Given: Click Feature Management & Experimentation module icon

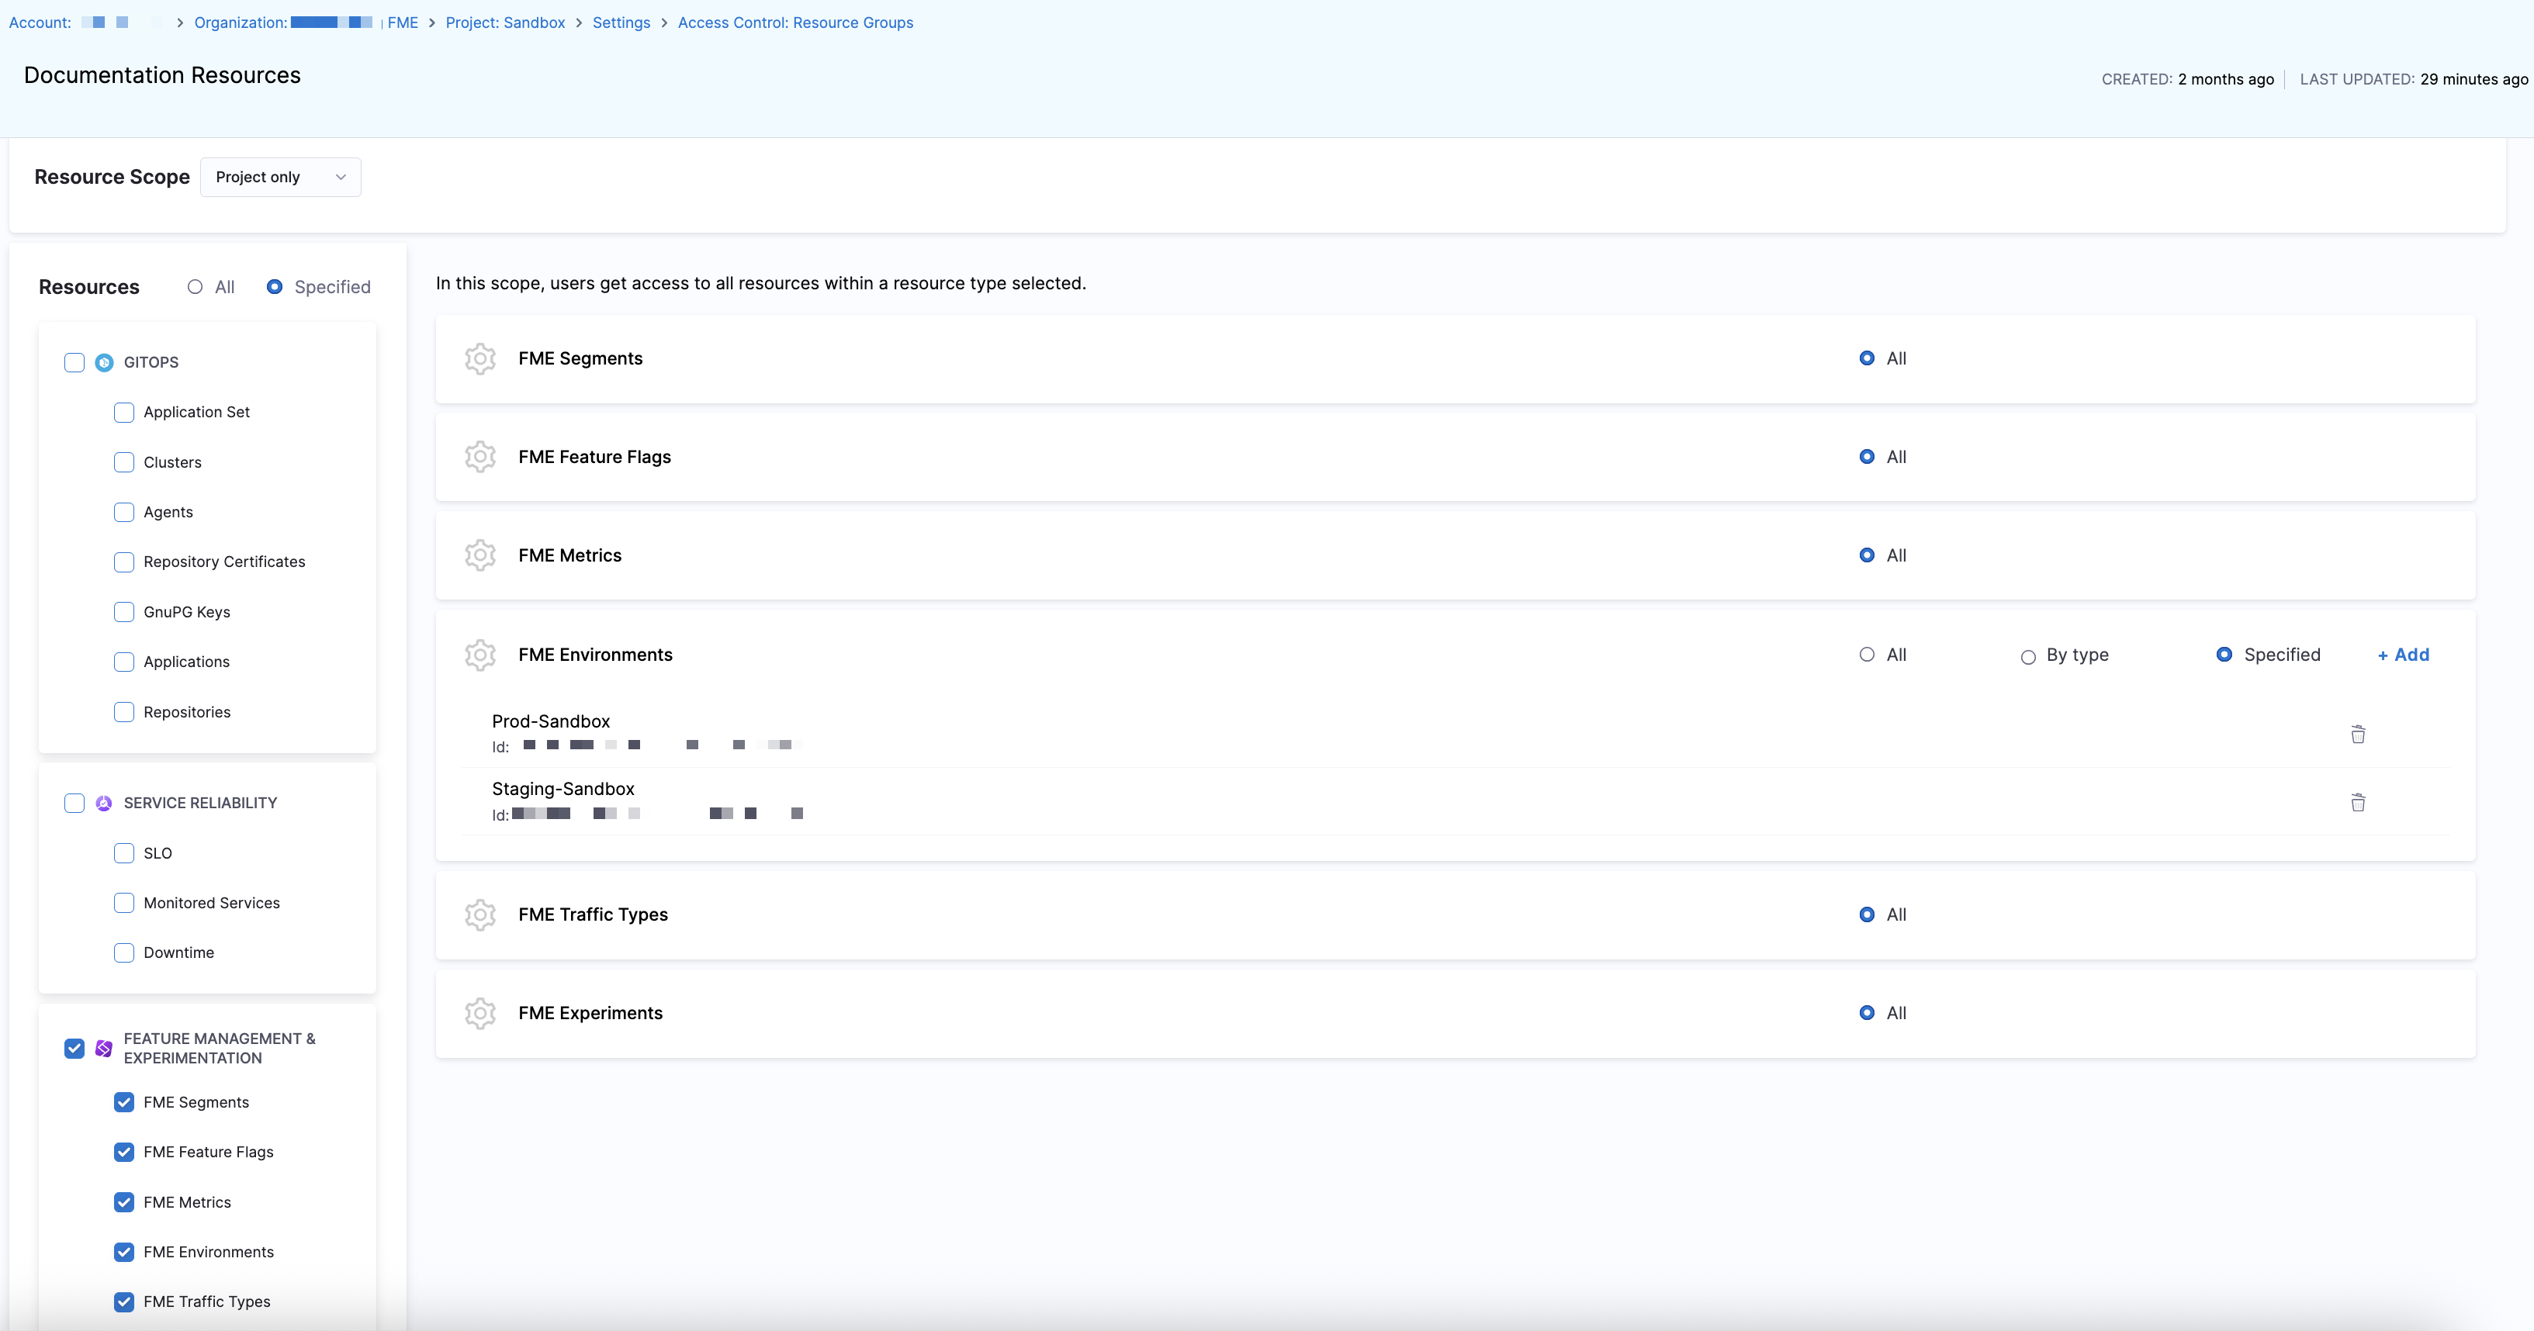Looking at the screenshot, I should [x=104, y=1048].
